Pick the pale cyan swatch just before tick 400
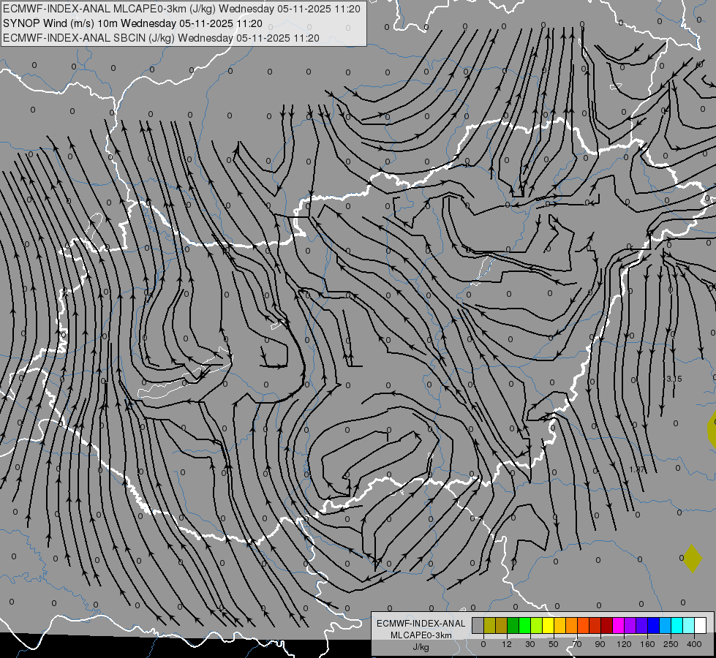This screenshot has width=716, height=658. click(689, 626)
